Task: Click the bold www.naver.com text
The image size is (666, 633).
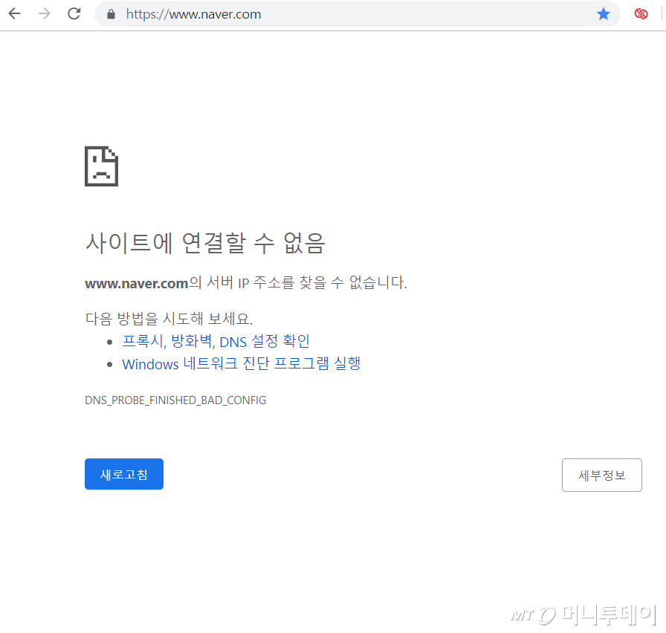Action: (x=137, y=283)
